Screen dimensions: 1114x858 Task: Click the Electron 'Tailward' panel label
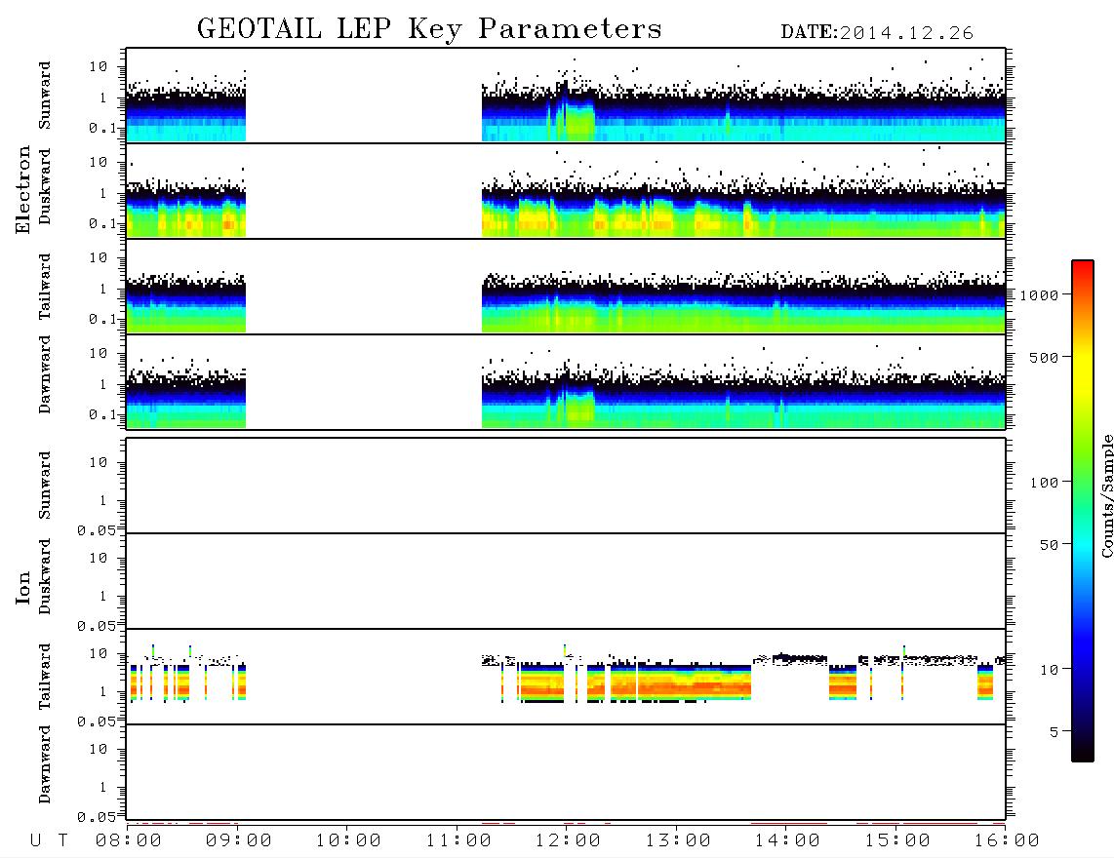coord(44,287)
